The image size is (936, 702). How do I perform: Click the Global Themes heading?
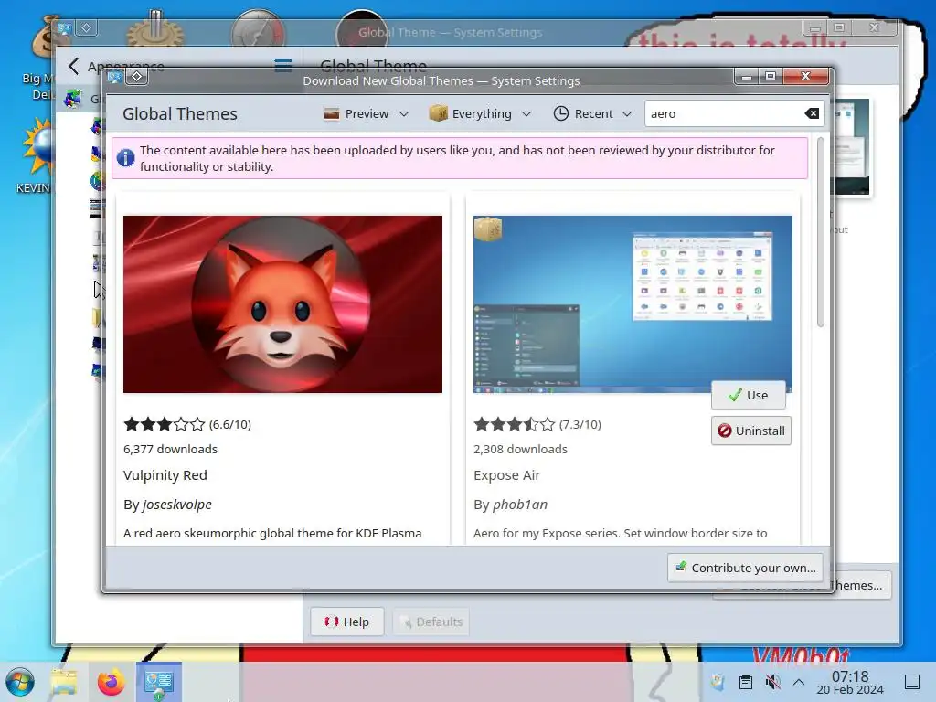pyautogui.click(x=180, y=114)
